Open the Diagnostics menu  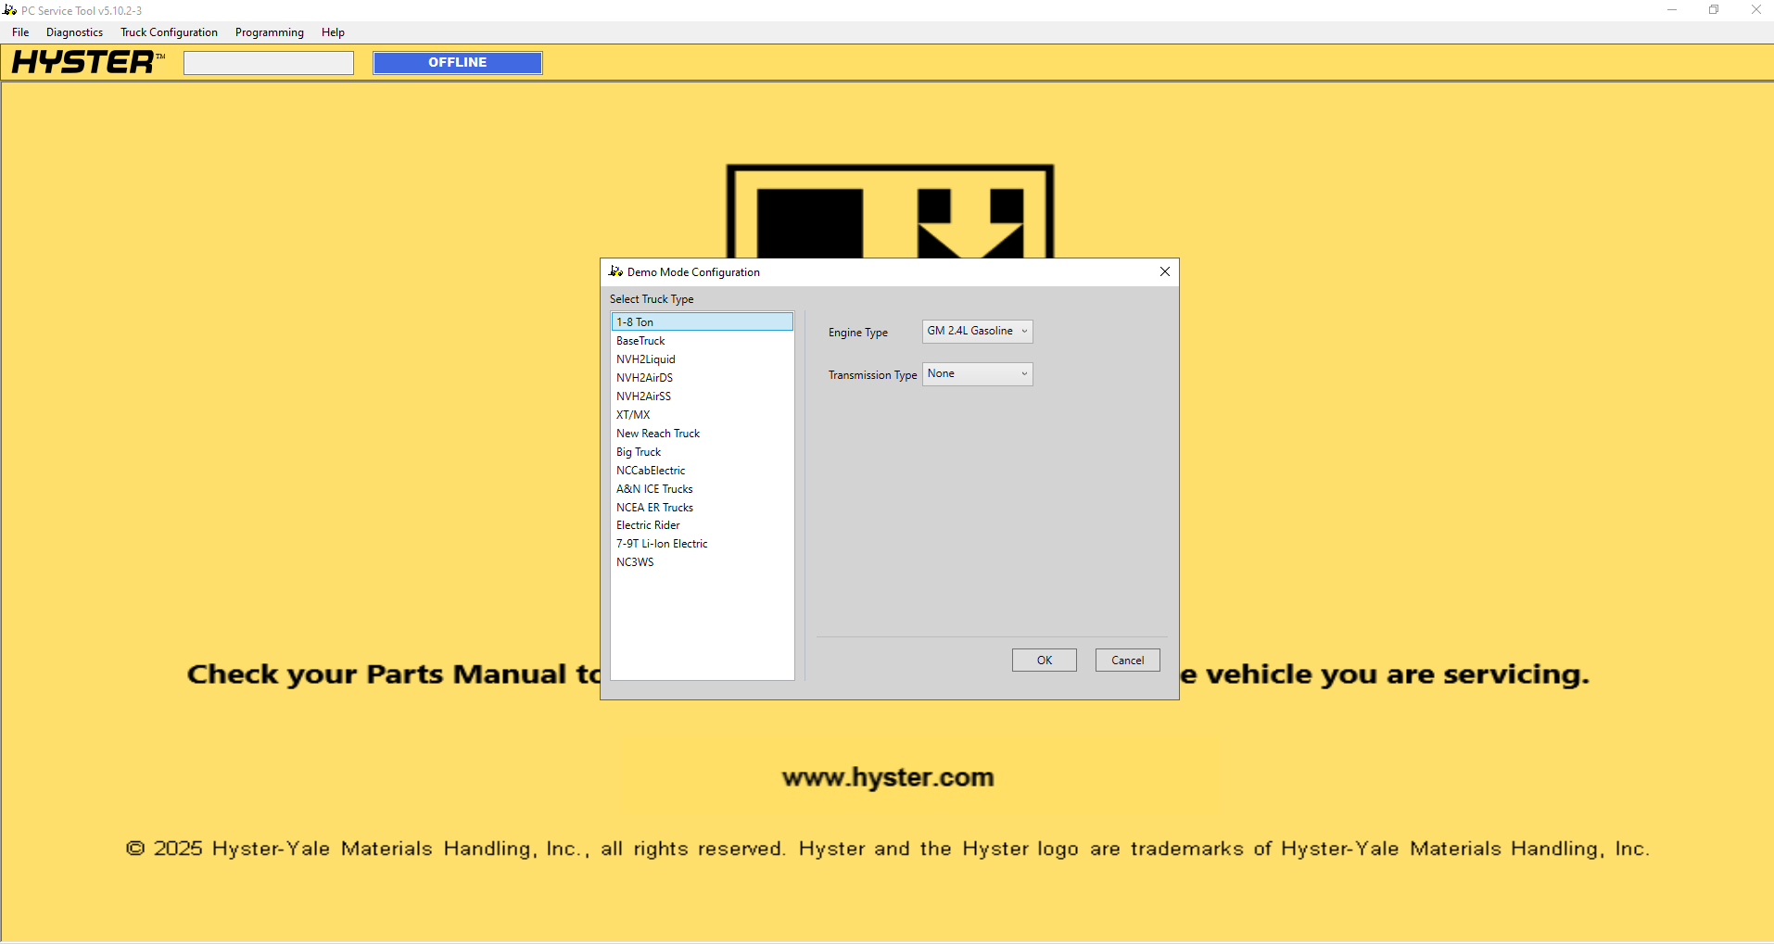(74, 32)
